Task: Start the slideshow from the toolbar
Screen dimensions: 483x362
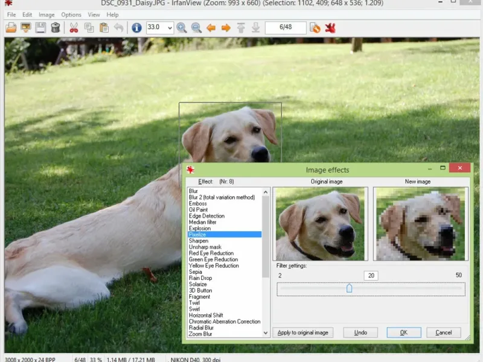Action: (26, 27)
